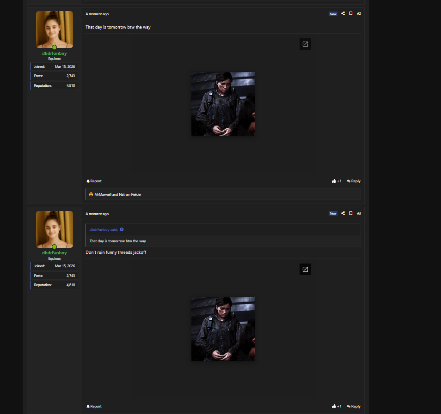Enlarge the attached image in post #2

(x=223, y=104)
